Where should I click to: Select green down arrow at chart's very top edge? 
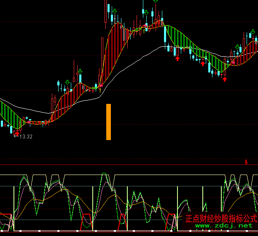pyautogui.click(x=156, y=1)
